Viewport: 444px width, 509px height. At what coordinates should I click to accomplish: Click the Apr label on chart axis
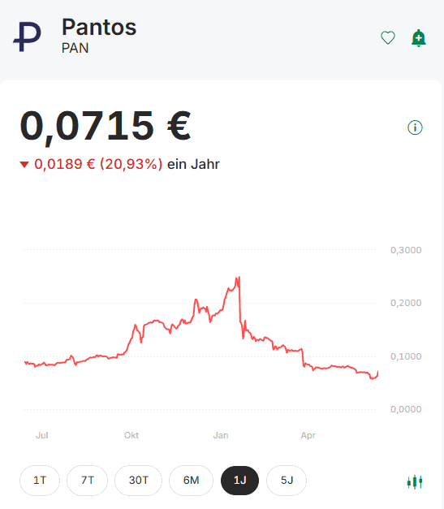(308, 435)
